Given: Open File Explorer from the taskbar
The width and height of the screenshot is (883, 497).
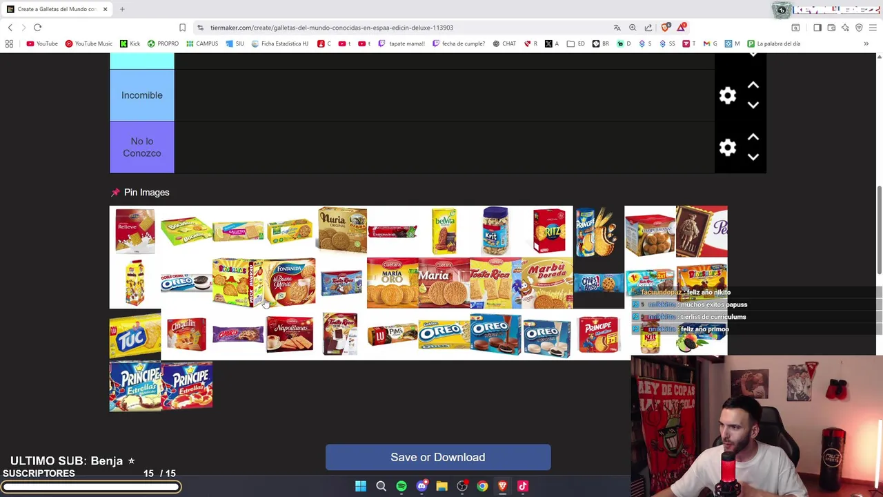Looking at the screenshot, I should point(441,486).
